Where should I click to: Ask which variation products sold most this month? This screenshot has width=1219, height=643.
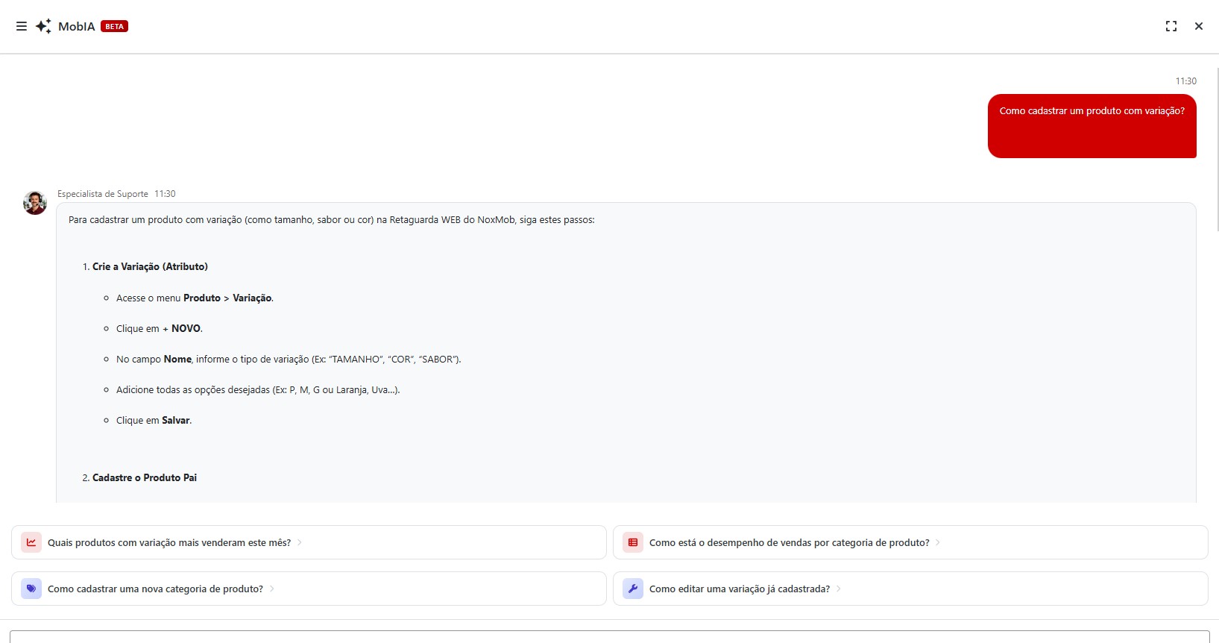point(169,542)
